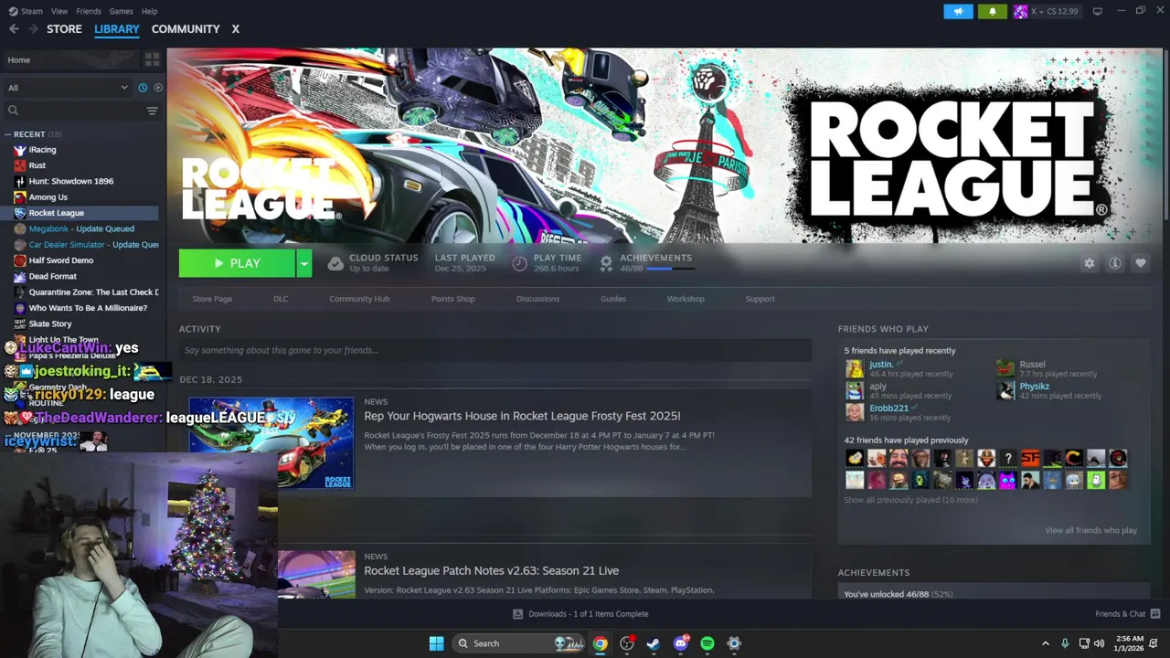Image resolution: width=1170 pixels, height=658 pixels.
Task: Select iRacing in the library list
Action: tap(42, 150)
